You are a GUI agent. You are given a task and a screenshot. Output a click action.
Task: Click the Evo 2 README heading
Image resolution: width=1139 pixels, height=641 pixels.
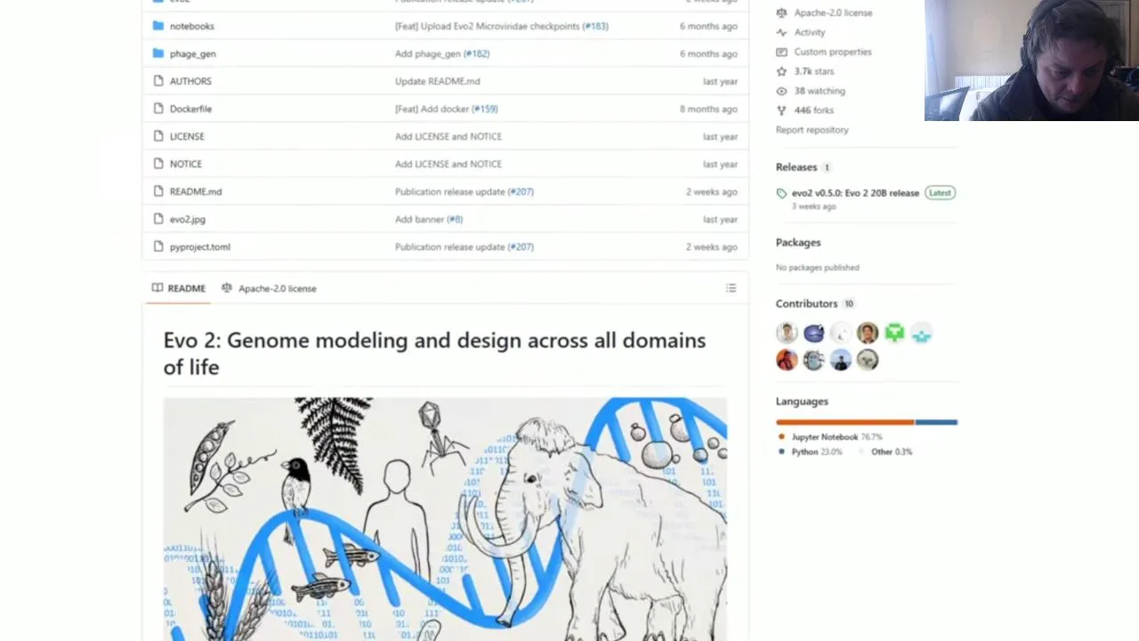pos(434,353)
